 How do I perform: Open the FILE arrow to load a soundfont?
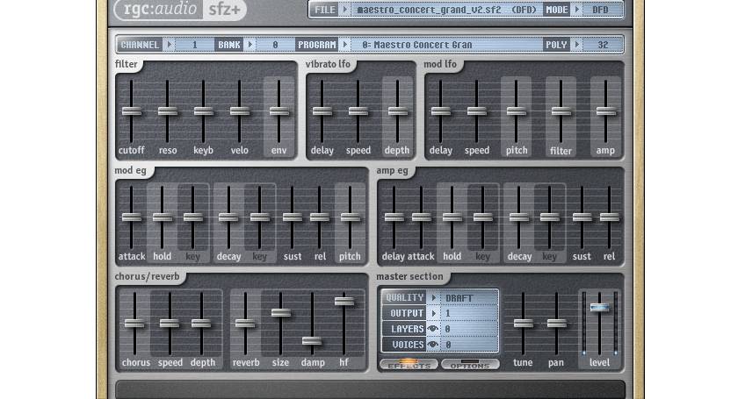[344, 11]
